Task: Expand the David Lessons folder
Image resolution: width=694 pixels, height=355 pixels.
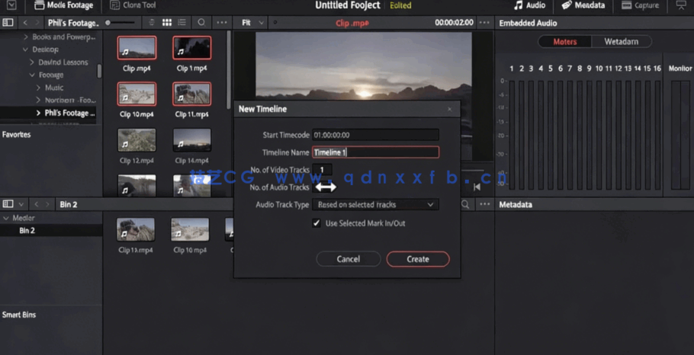Action: 32,62
